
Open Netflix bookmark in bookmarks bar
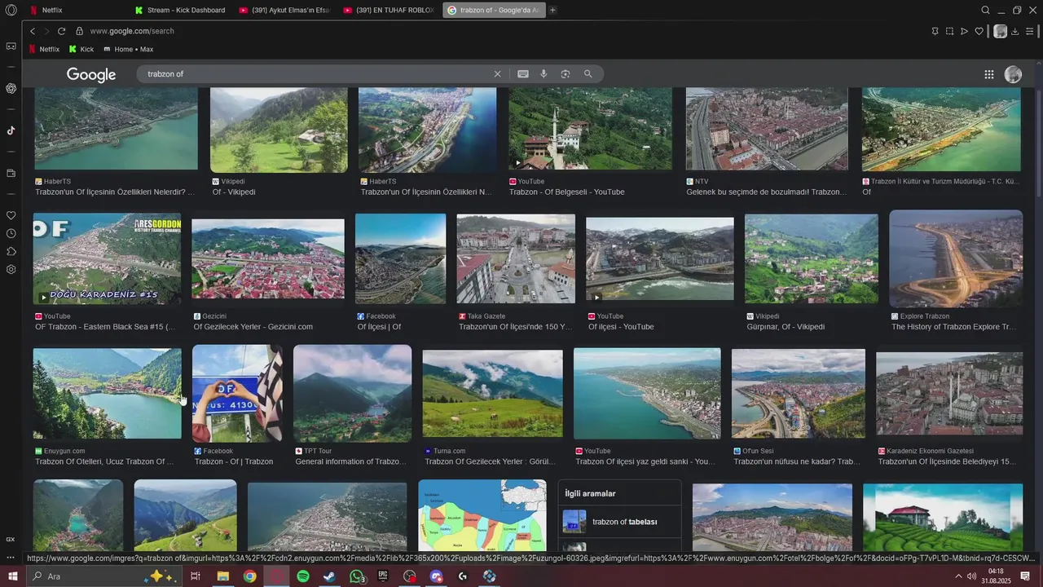click(x=44, y=49)
